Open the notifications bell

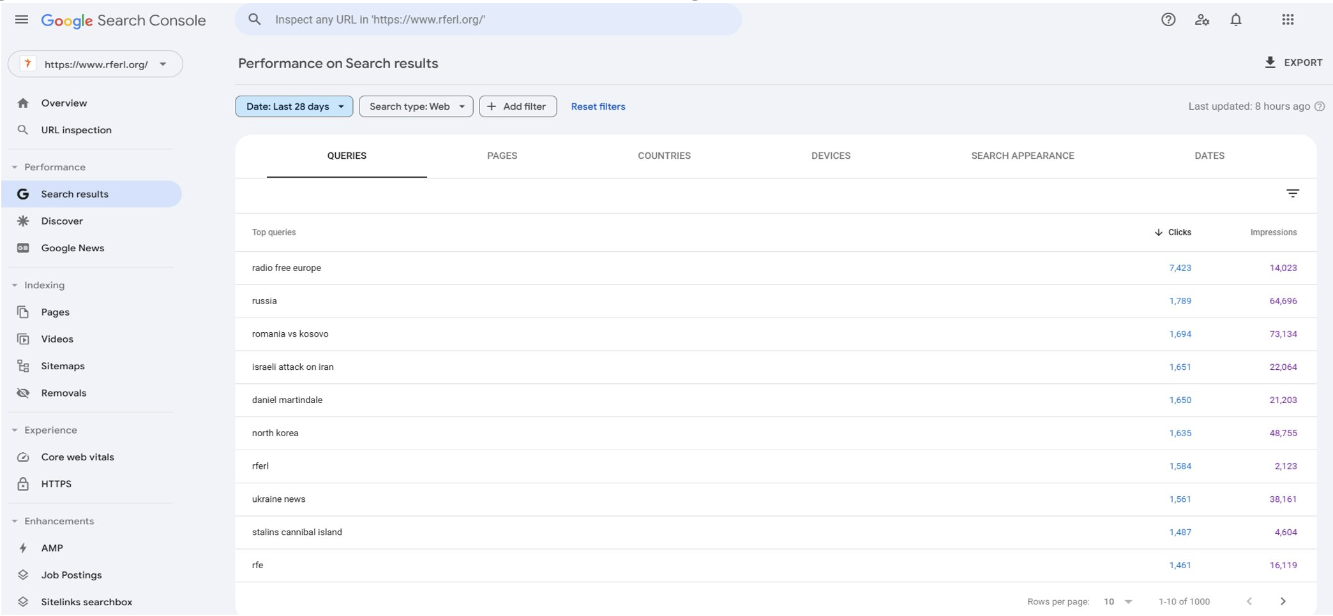coord(1235,20)
